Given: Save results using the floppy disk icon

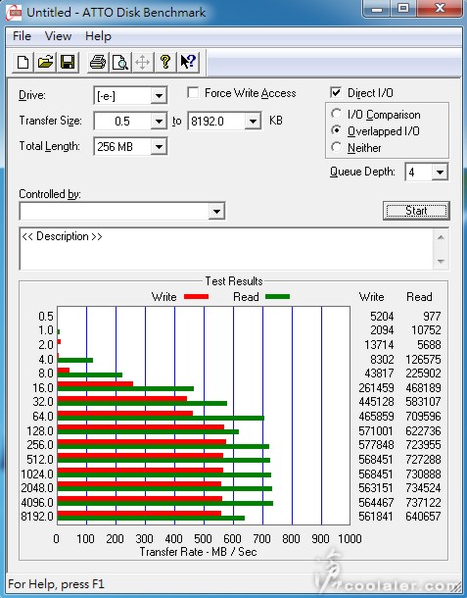Looking at the screenshot, I should pos(68,62).
